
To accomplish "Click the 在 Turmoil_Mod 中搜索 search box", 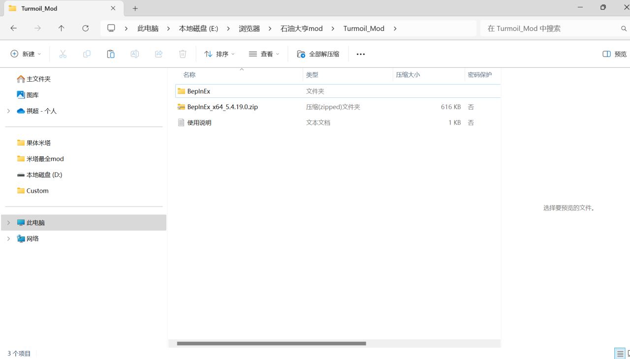I will click(x=549, y=29).
